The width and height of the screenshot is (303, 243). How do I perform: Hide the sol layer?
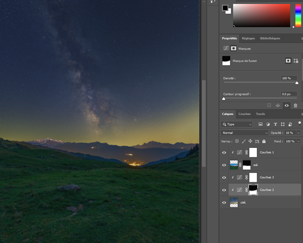tap(224, 165)
